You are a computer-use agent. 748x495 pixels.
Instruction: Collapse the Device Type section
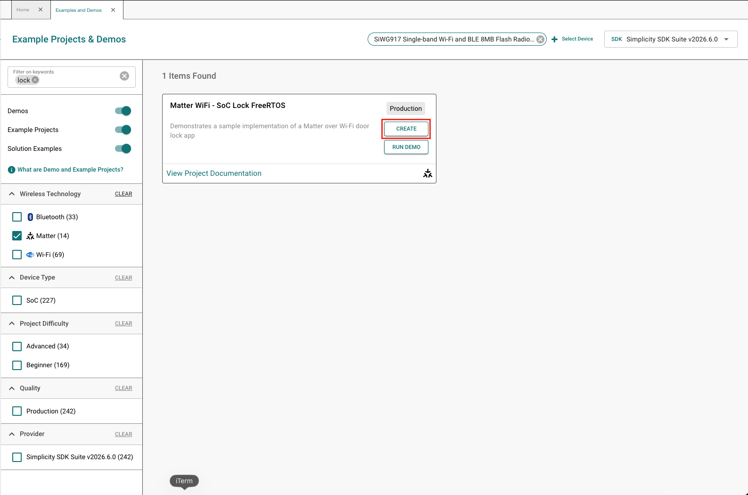[x=12, y=278]
